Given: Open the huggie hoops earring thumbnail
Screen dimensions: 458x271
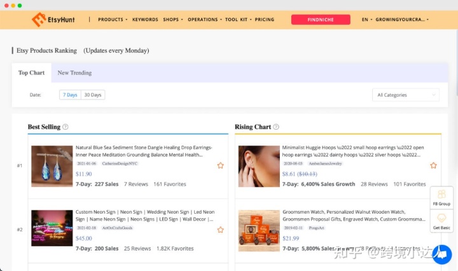Looking at the screenshot, I should [259, 166].
